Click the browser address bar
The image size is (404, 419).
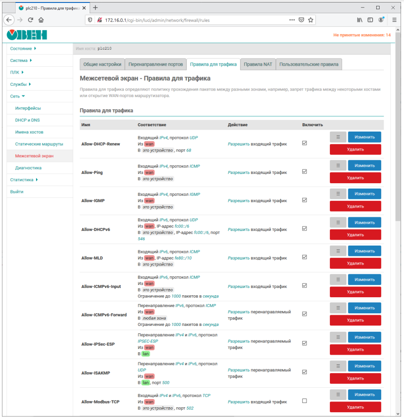195,20
